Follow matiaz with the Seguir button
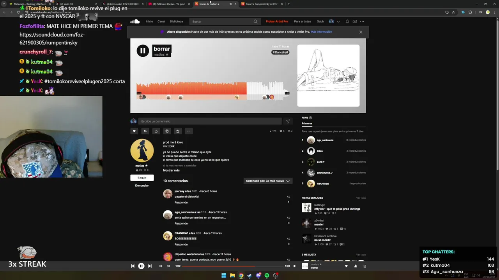The image size is (499, 280). [142, 178]
